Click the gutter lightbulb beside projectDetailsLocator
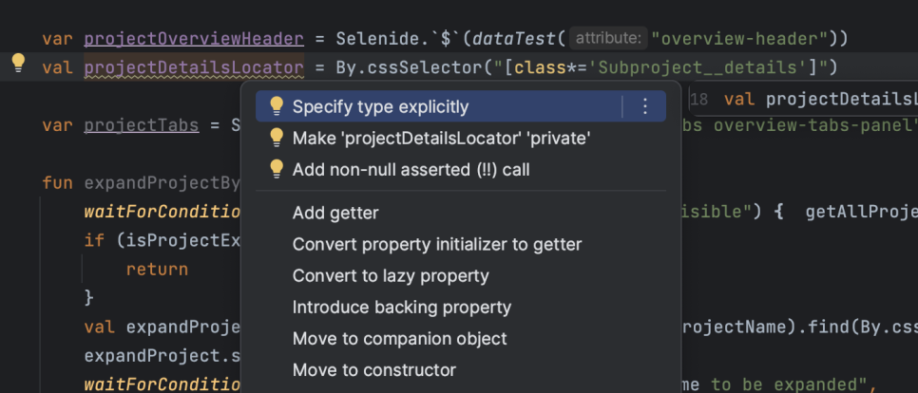This screenshot has height=393, width=918. coord(19,62)
